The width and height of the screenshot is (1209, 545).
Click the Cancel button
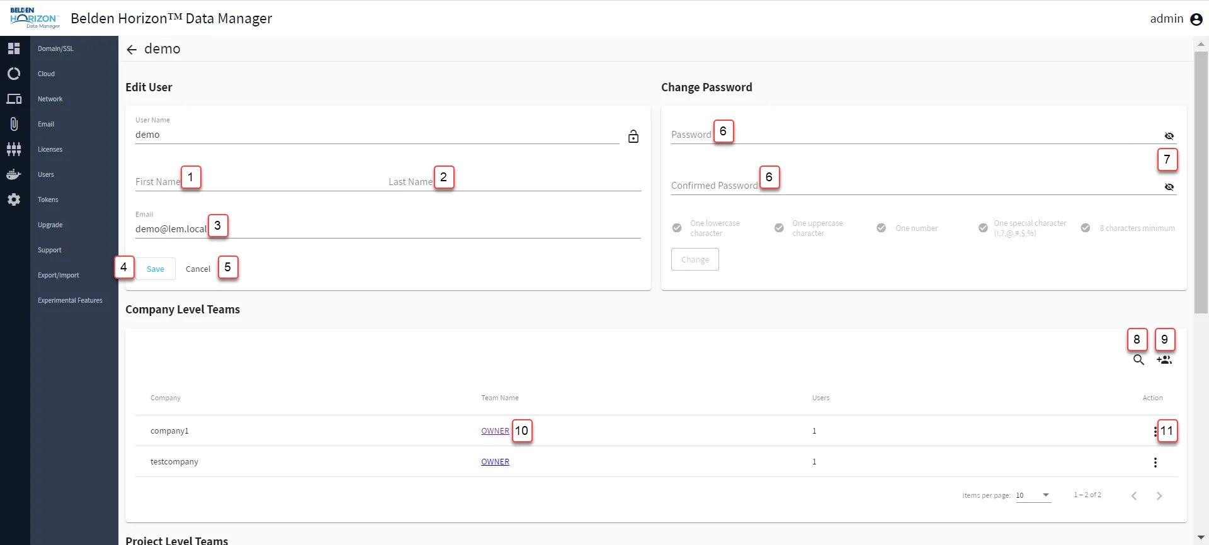[198, 269]
